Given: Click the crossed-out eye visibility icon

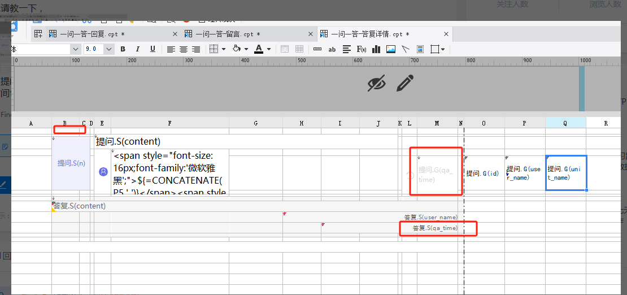Looking at the screenshot, I should (377, 84).
